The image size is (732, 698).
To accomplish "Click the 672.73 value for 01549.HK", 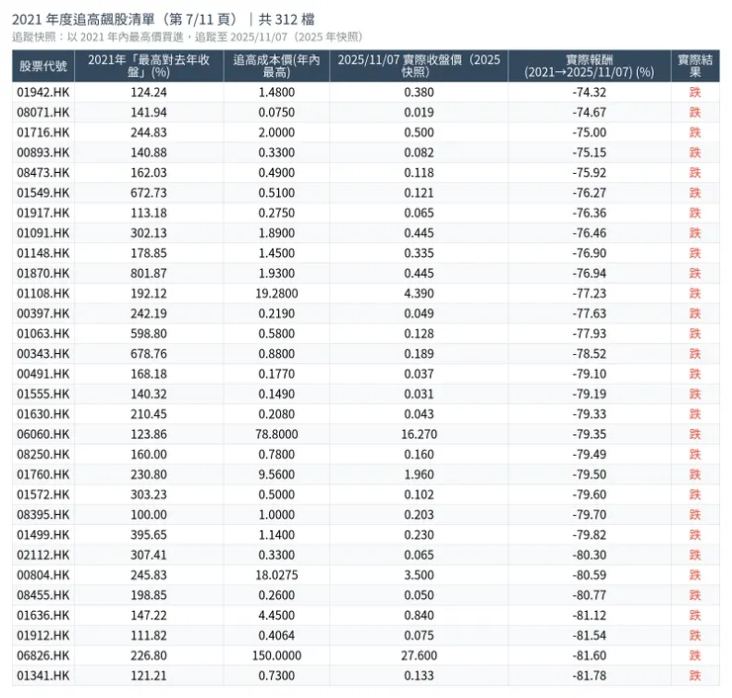I will tap(148, 192).
